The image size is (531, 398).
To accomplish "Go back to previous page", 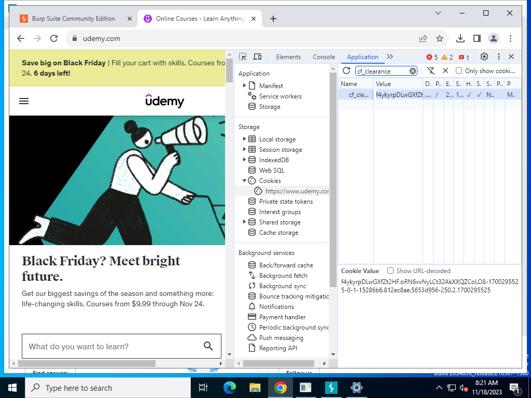I will coord(21,38).
